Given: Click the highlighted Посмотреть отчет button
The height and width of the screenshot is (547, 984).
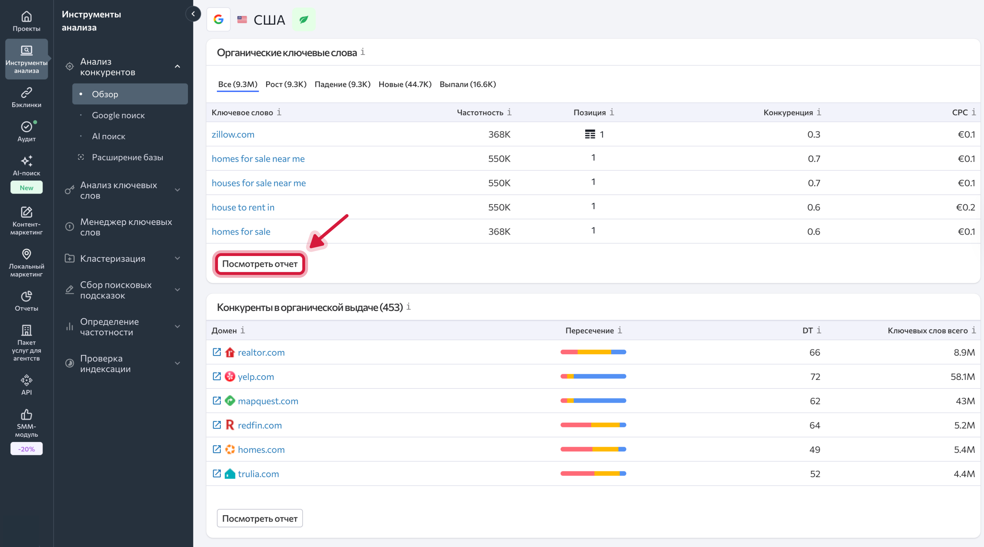Looking at the screenshot, I should (260, 264).
